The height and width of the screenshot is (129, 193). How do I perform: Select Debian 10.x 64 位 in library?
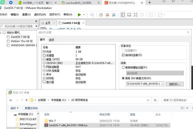tap(22, 41)
